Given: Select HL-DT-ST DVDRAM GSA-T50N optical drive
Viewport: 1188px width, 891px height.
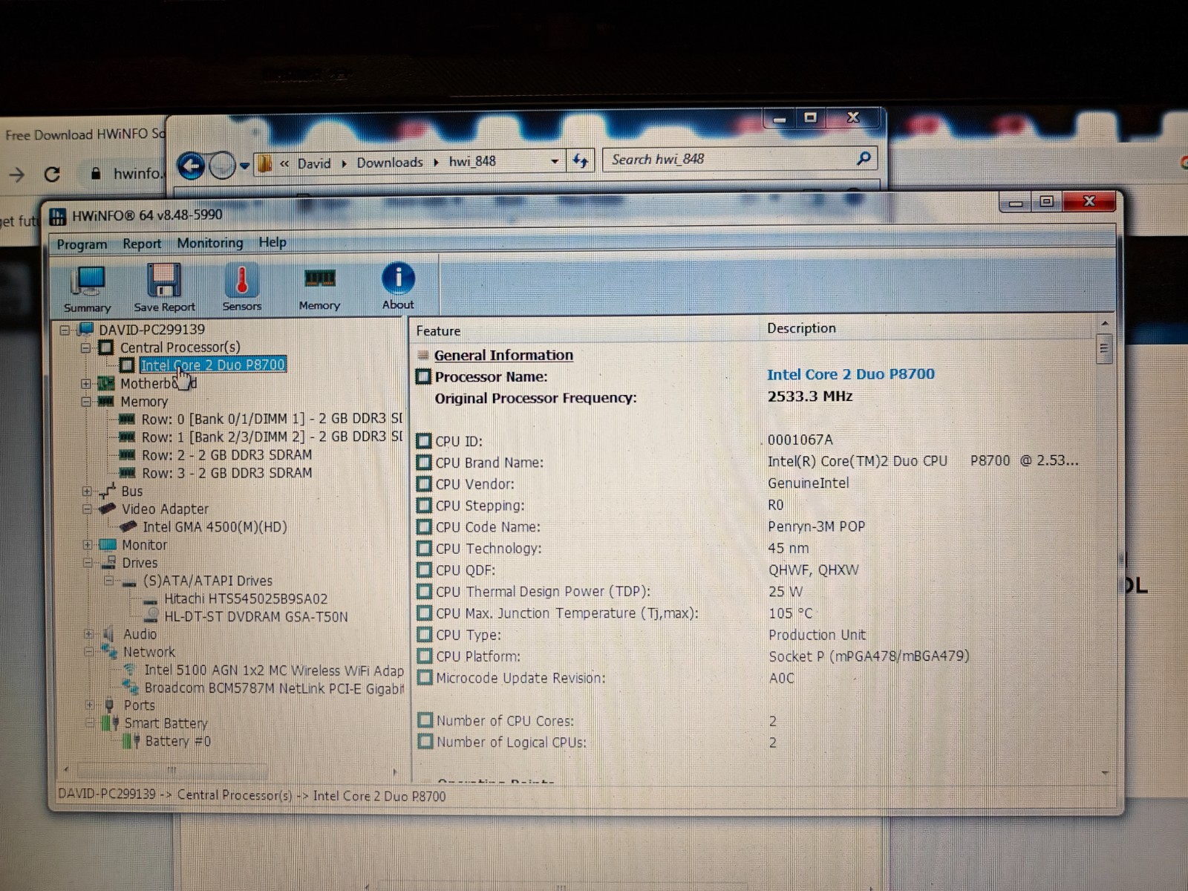Looking at the screenshot, I should click(255, 616).
